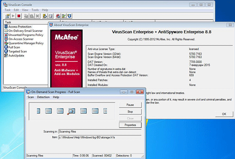This screenshot has width=235, height=159.
Task: Click the greyed Delete X toolbar icon
Action: point(37,16)
